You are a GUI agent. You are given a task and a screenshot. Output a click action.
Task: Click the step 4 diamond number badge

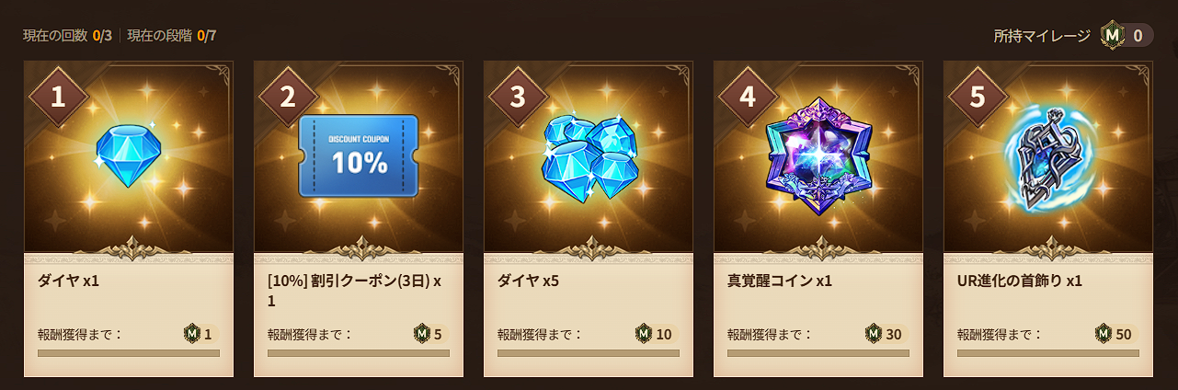[748, 97]
